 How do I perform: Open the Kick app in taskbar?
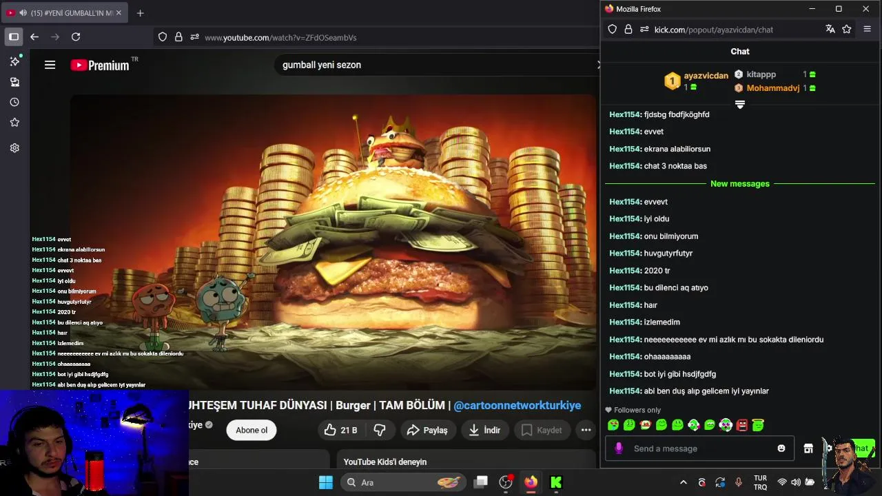click(x=556, y=482)
